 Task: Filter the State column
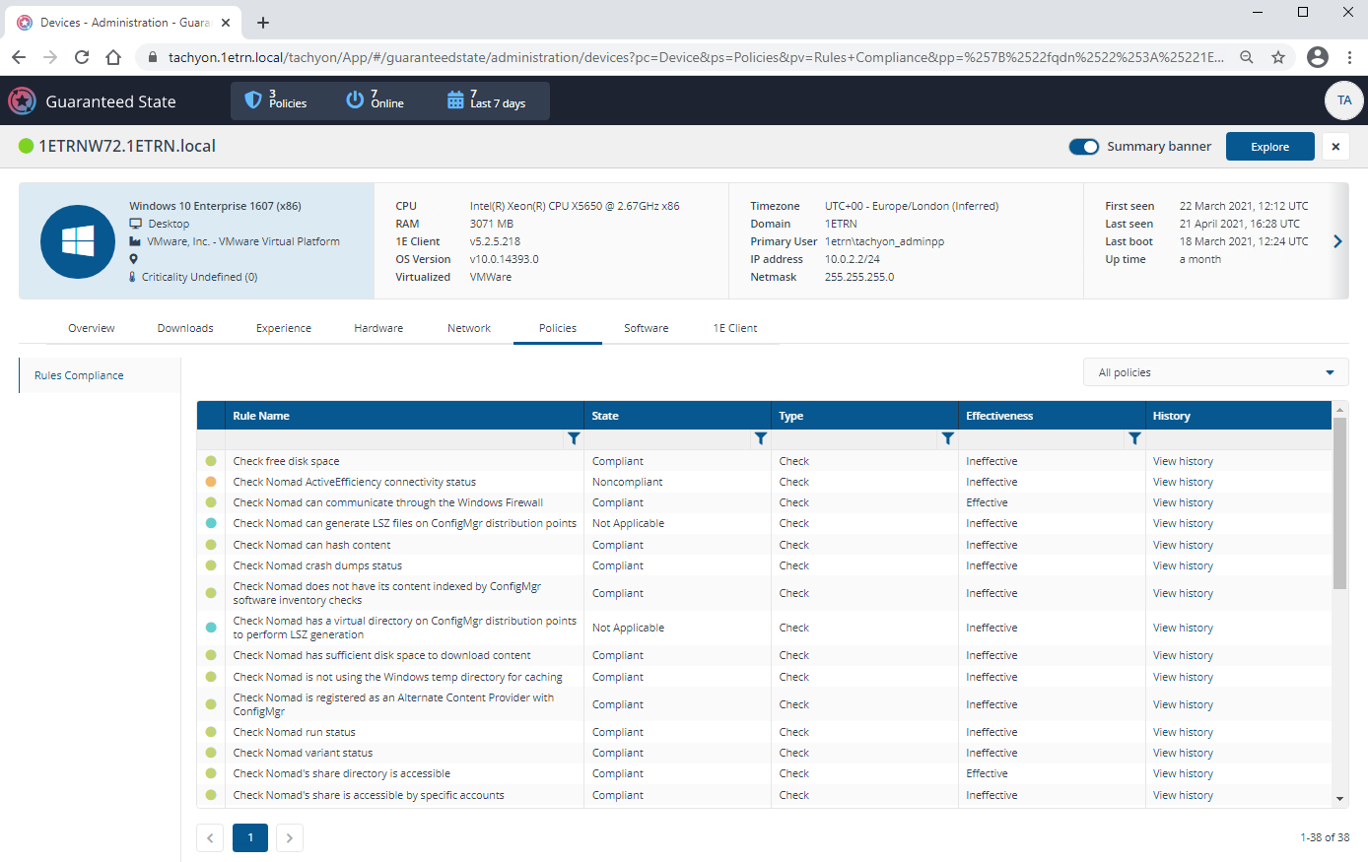tap(761, 438)
